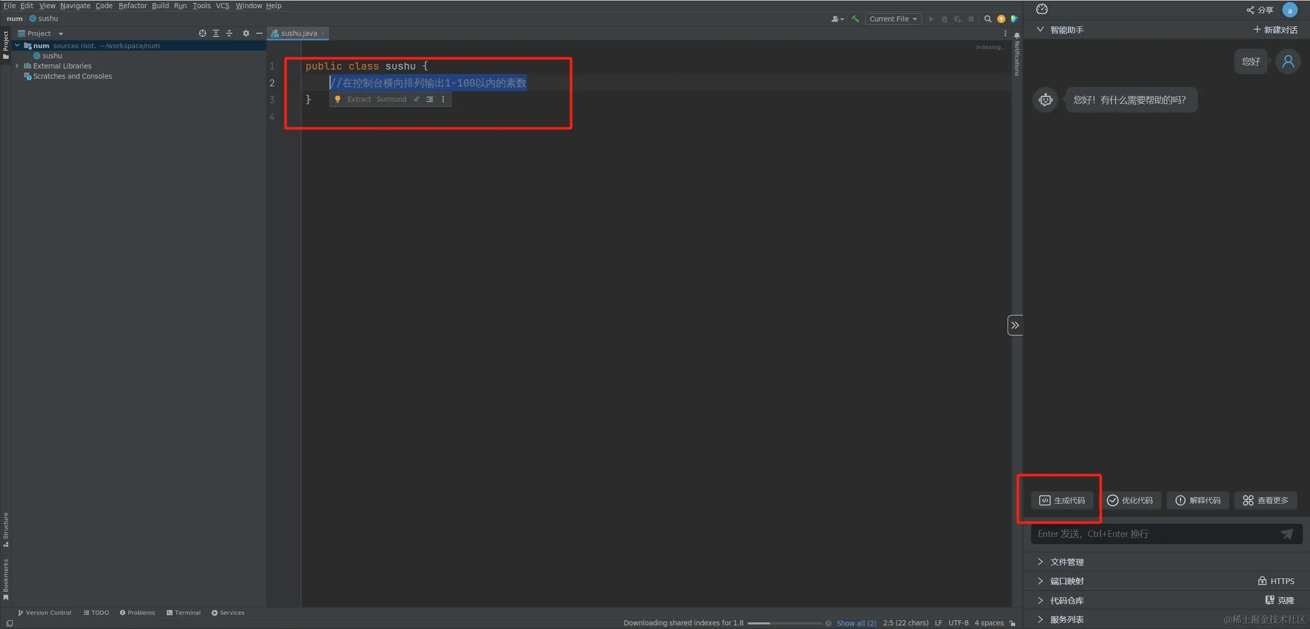Click the build hammer icon
The width and height of the screenshot is (1310, 629).
[x=855, y=19]
